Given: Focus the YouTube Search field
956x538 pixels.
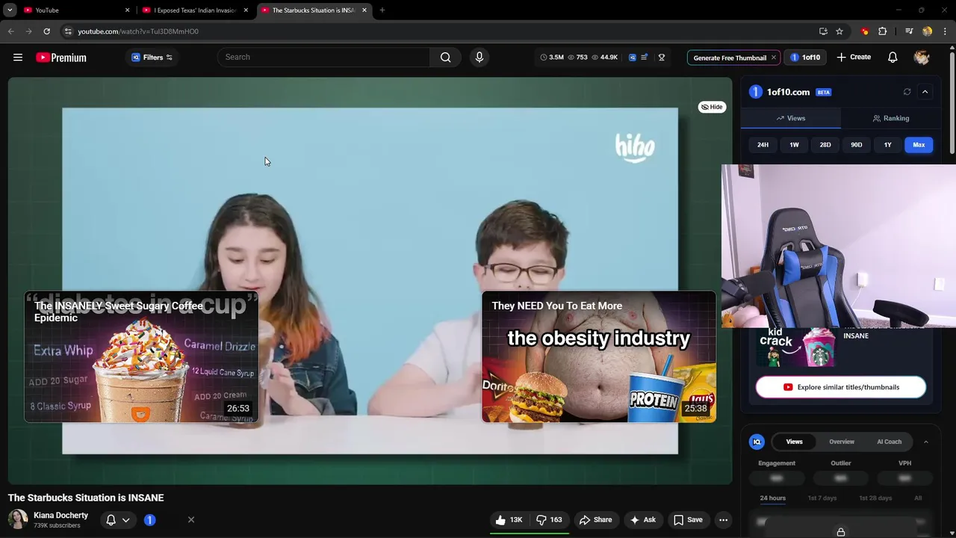Looking at the screenshot, I should (323, 57).
